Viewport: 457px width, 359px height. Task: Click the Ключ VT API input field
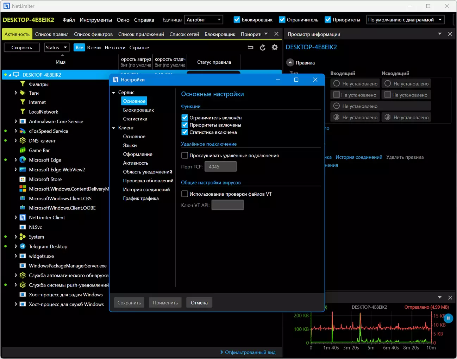click(x=227, y=205)
